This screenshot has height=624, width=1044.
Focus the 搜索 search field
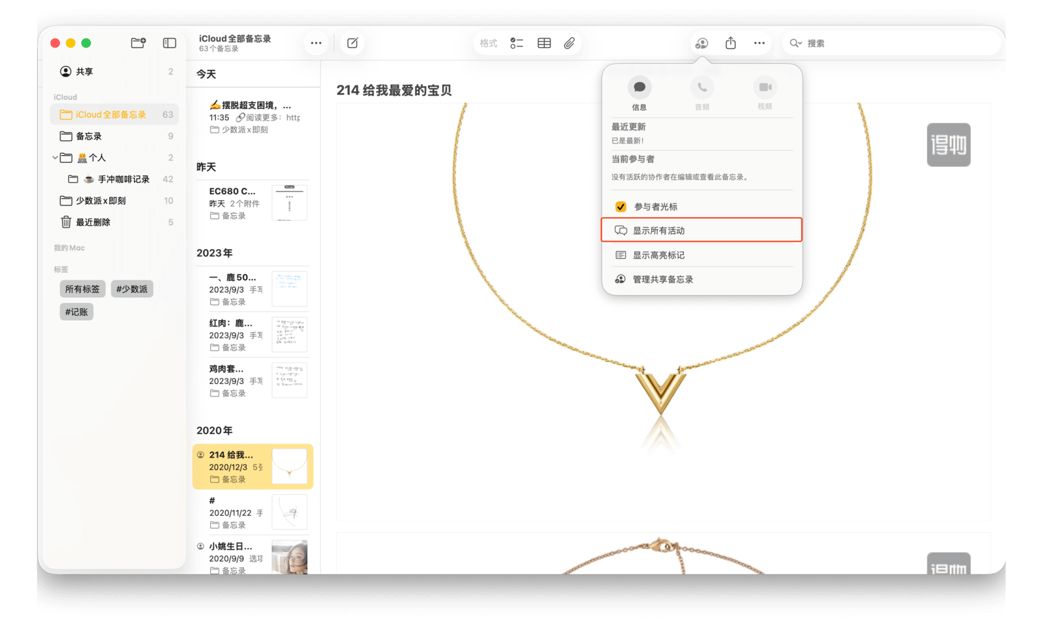892,43
